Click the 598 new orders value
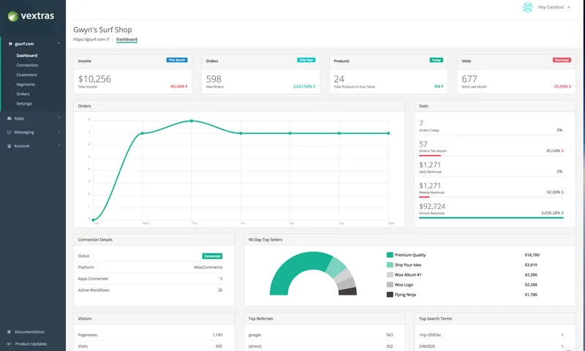 click(x=214, y=79)
